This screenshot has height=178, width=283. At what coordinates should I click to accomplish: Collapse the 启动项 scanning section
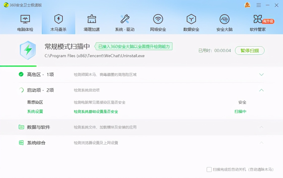point(262,90)
